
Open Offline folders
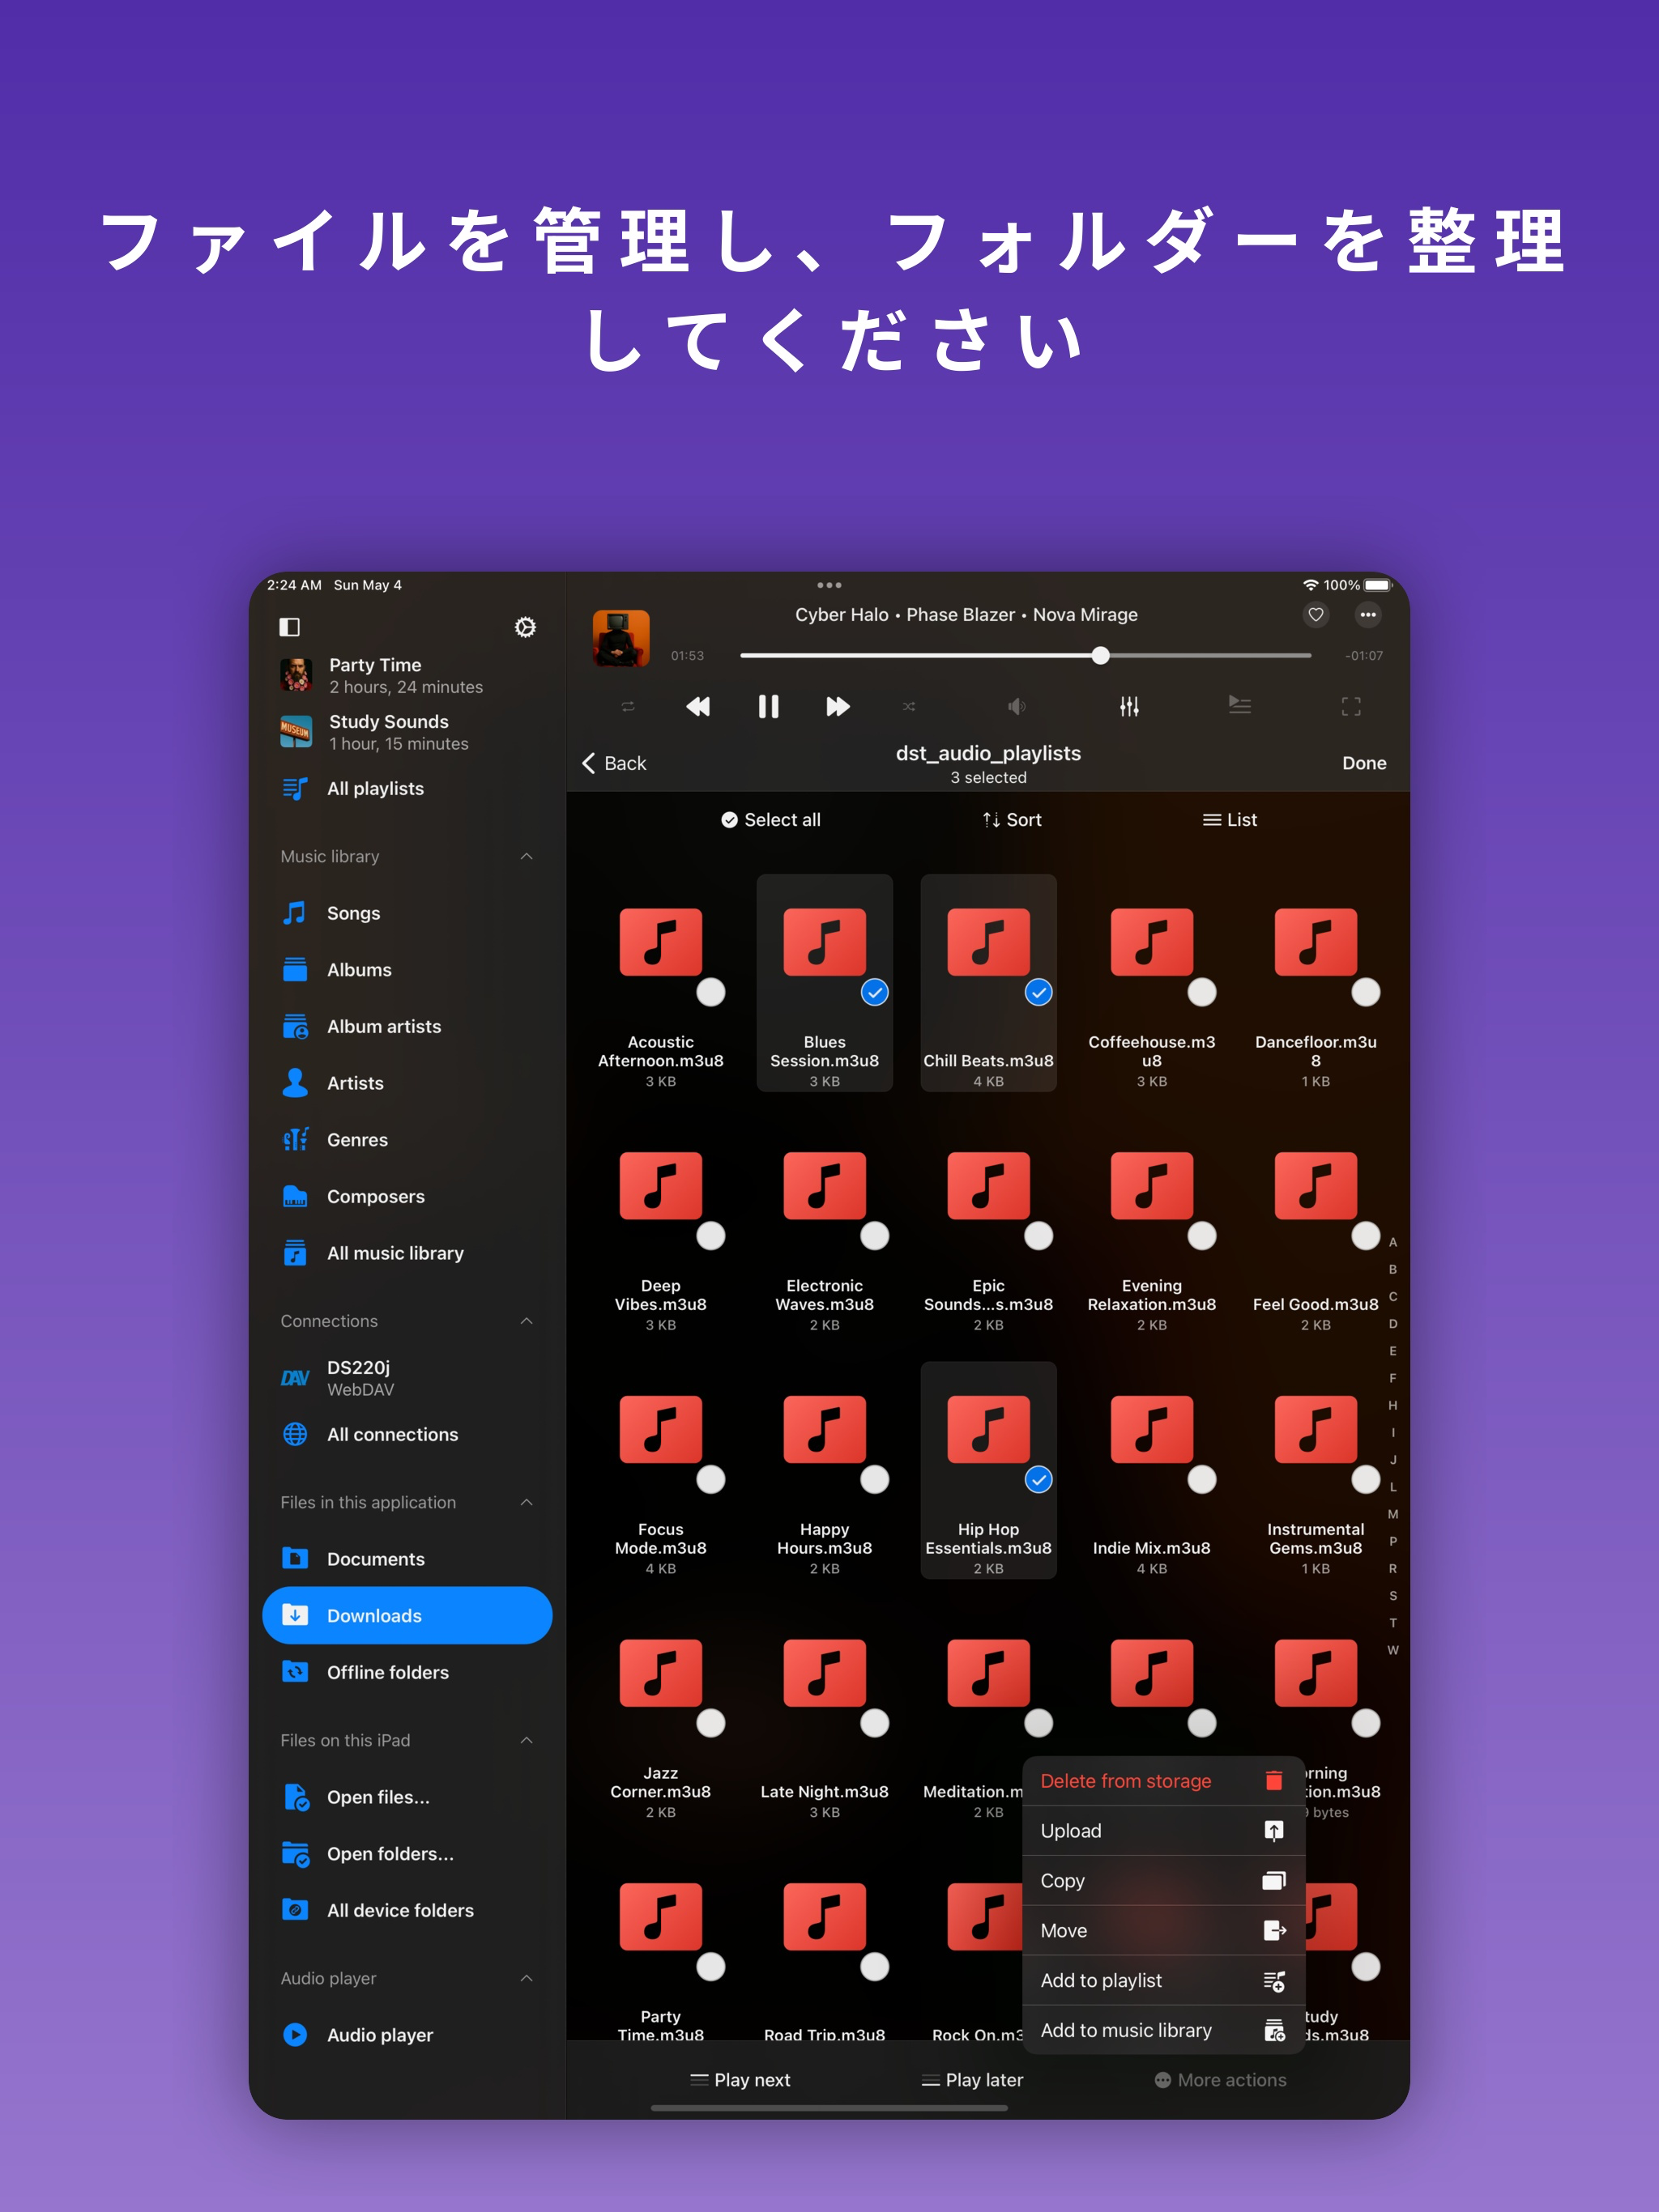[x=407, y=1672]
